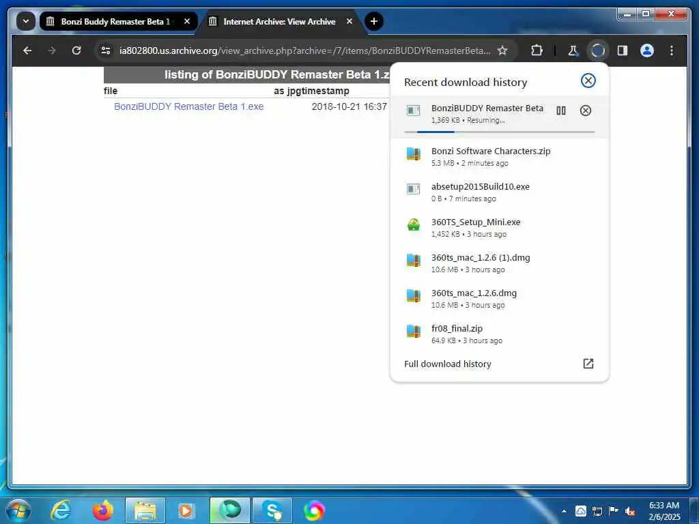Open Chrome Labs flask icon
699x524 pixels.
[573, 50]
